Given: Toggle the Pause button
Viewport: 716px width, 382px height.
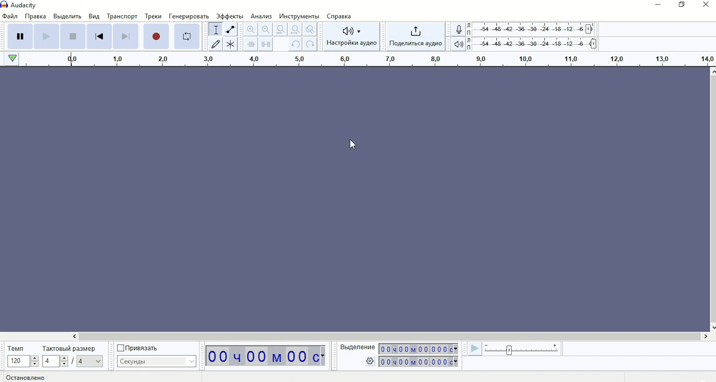Looking at the screenshot, I should click(x=20, y=37).
